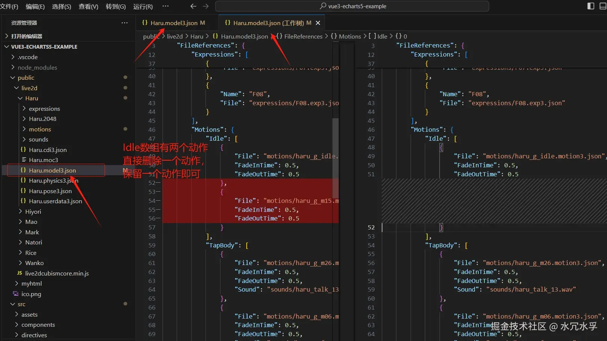The image size is (607, 341).
Task: Go back with the navigation back arrow
Action: coord(193,6)
